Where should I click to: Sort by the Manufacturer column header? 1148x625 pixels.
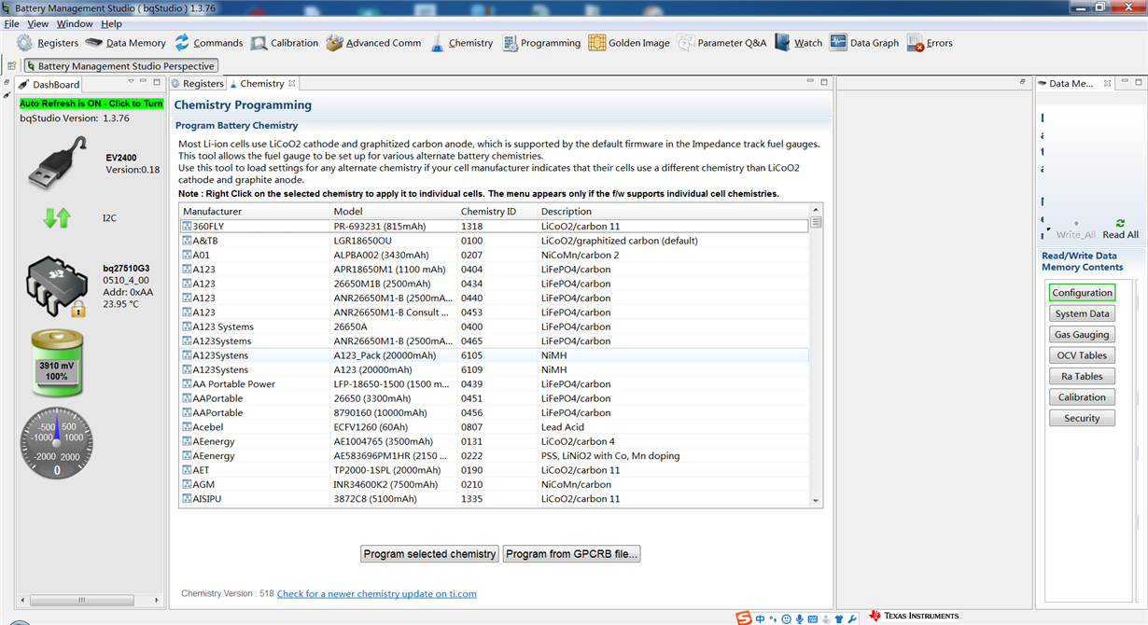(254, 212)
